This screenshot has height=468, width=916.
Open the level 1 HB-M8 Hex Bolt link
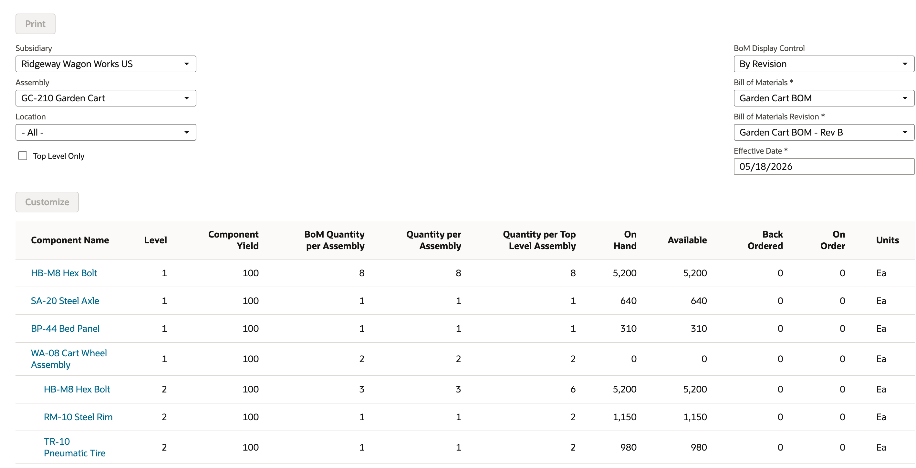pyautogui.click(x=64, y=273)
